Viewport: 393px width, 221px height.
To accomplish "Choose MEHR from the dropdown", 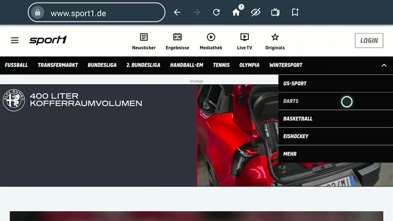I will pyautogui.click(x=335, y=154).
